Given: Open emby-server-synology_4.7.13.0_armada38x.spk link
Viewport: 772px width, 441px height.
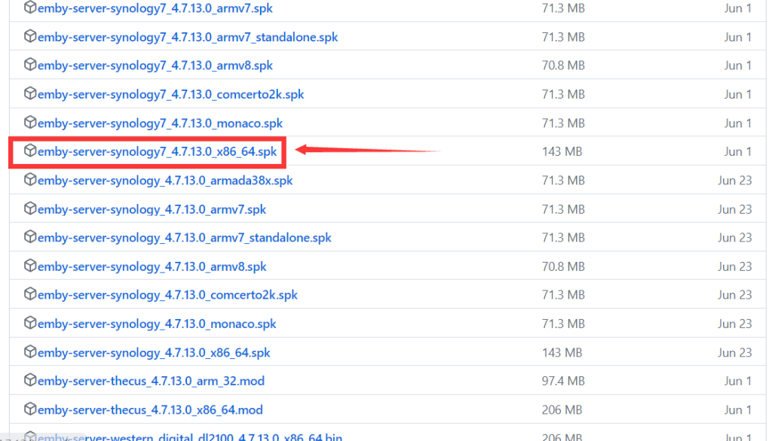Looking at the screenshot, I should click(165, 181).
